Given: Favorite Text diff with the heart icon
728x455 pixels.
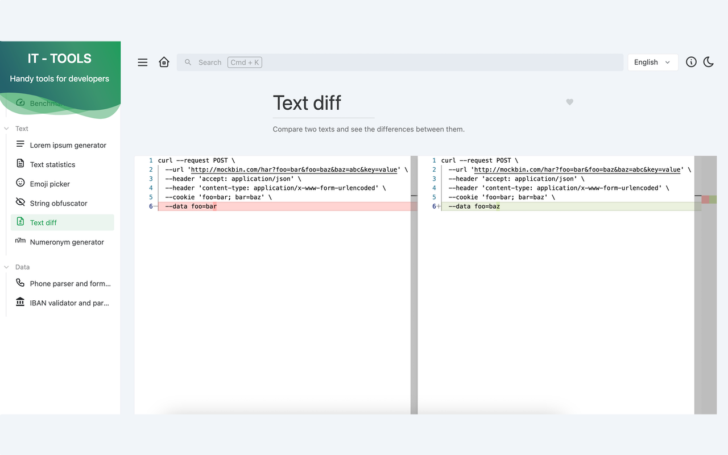Looking at the screenshot, I should point(569,102).
